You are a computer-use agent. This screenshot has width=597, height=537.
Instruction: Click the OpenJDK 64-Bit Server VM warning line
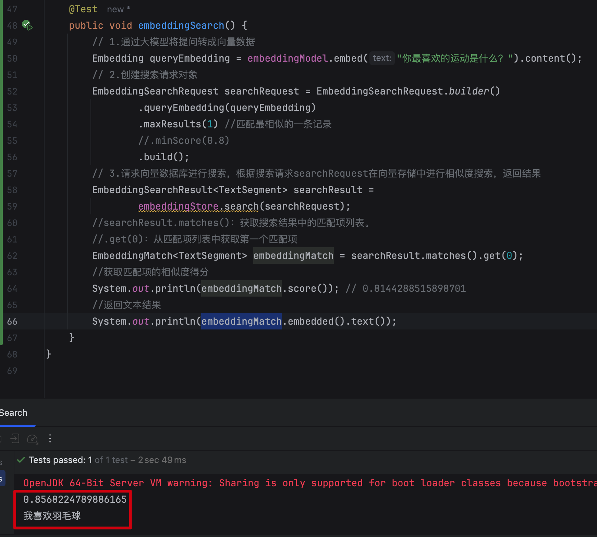point(310,483)
